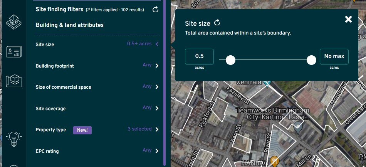Screen dimensions: 366x167
Task: Click the Site size filter label
Action: tap(45, 45)
